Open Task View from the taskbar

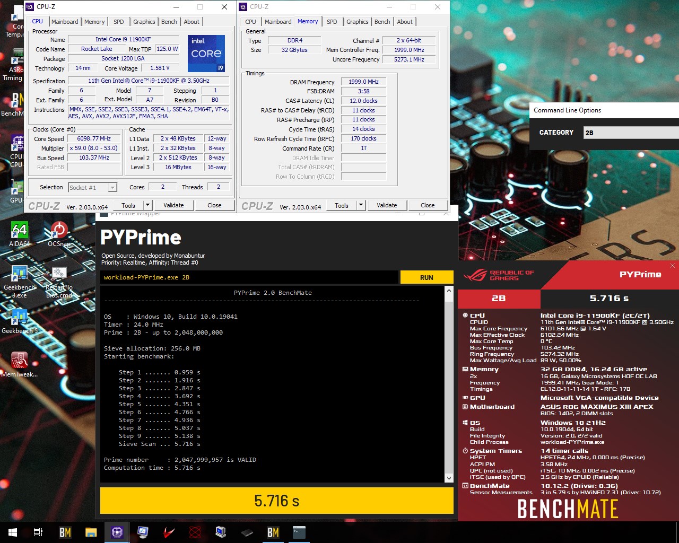click(x=38, y=532)
